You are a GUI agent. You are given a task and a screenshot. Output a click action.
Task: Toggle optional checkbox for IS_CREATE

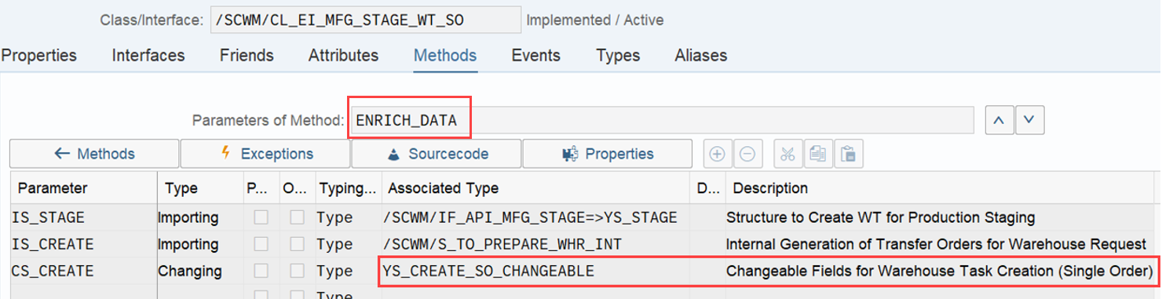(x=297, y=244)
